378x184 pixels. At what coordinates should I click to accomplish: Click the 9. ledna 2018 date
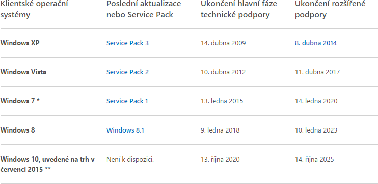pyautogui.click(x=220, y=130)
